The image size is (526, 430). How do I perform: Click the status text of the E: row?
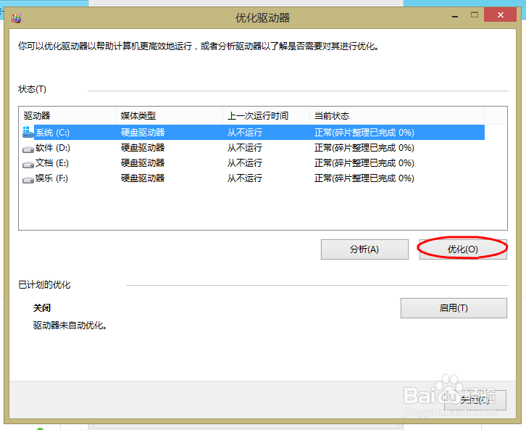364,163
